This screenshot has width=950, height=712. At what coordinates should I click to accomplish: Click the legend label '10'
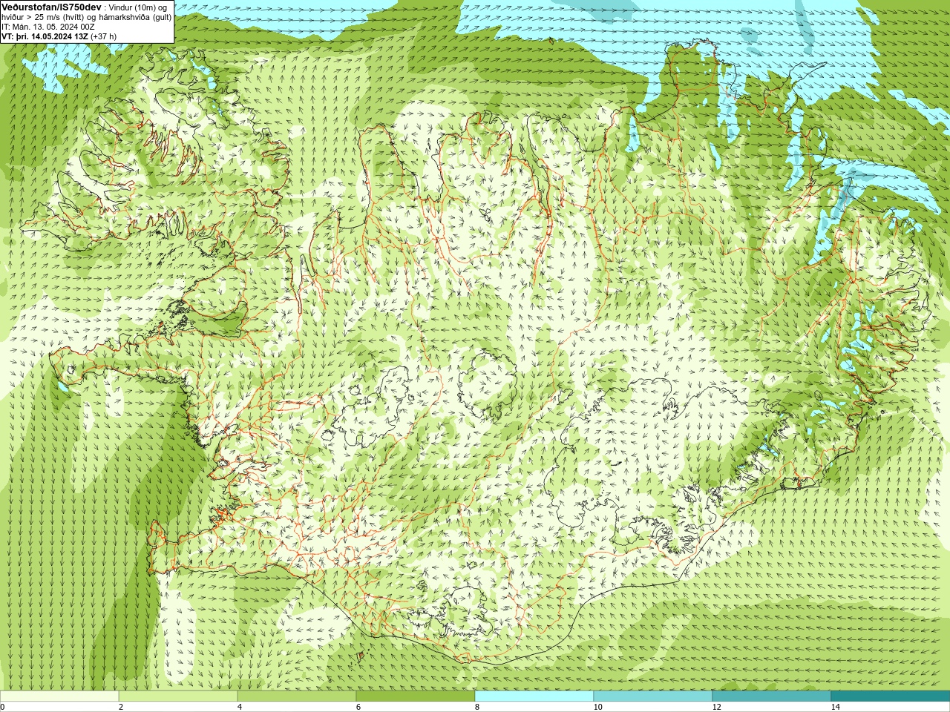coord(597,707)
